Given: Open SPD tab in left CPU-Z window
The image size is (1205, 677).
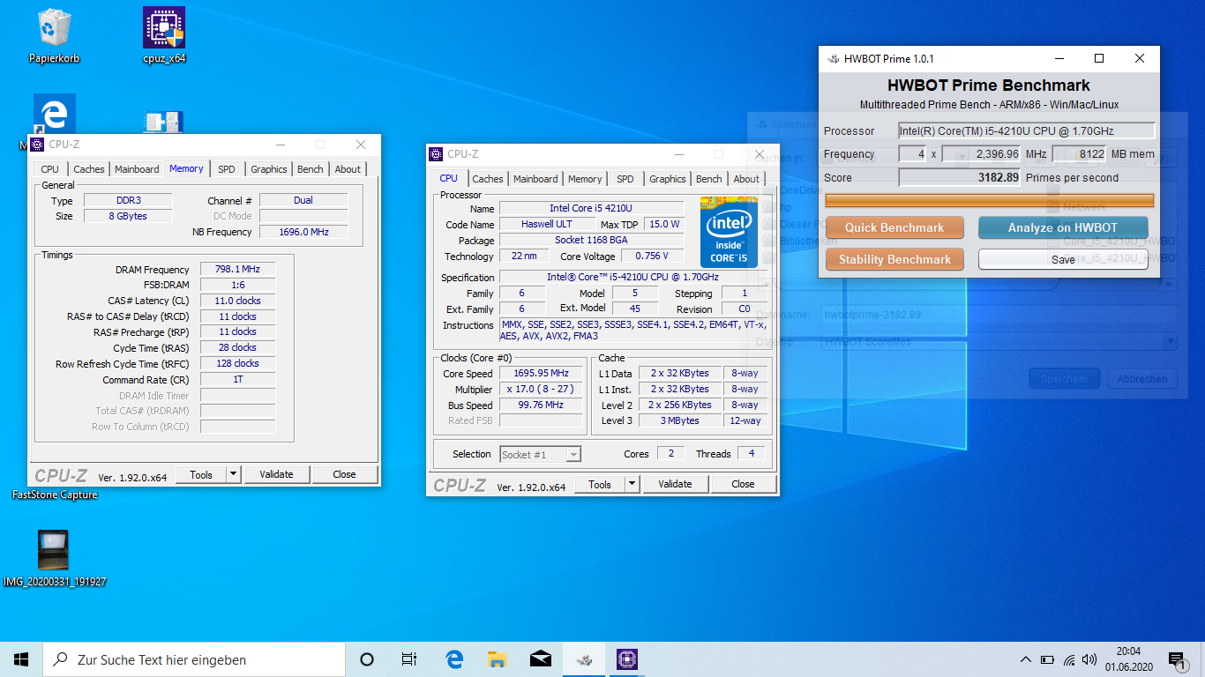Looking at the screenshot, I should 227,169.
